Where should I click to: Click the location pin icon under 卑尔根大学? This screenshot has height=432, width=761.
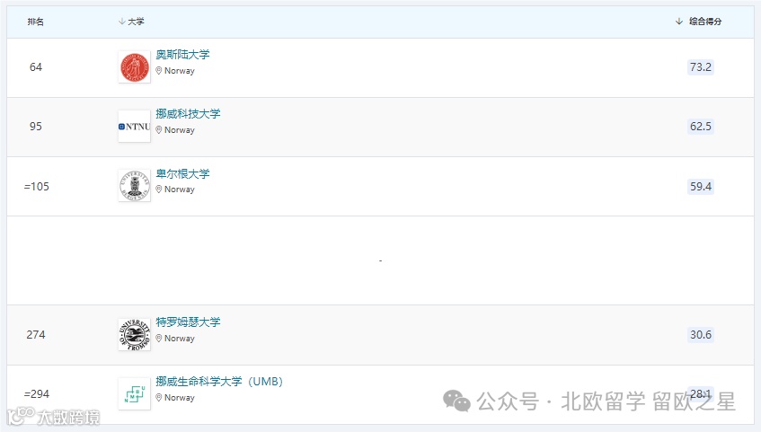159,190
